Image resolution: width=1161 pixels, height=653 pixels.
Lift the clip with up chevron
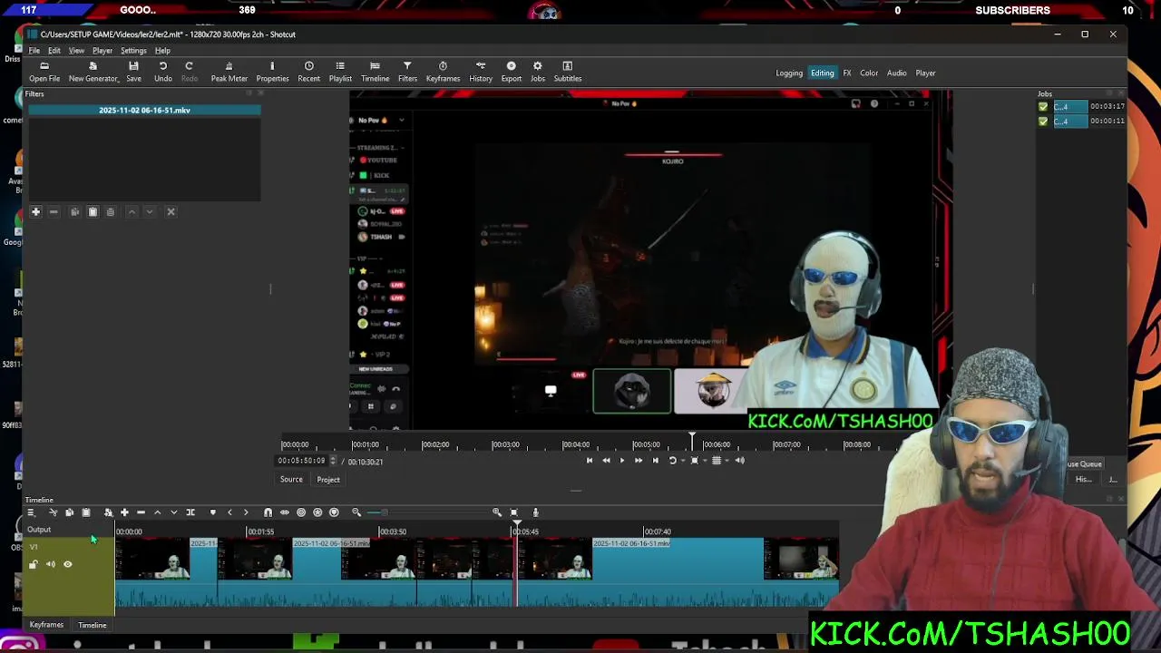tap(157, 512)
